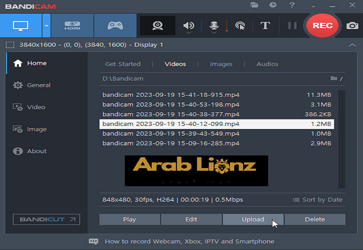Play the selected video
The width and height of the screenshot is (363, 250).
click(x=130, y=220)
